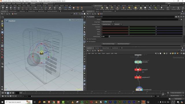This screenshot has width=185, height=104.
Task: Select the Metaball shelf tool
Action: point(70,8)
